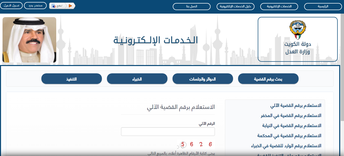Open اتصل بنا contact us menu item
The height and width of the screenshot is (156, 344).
tap(192, 7)
